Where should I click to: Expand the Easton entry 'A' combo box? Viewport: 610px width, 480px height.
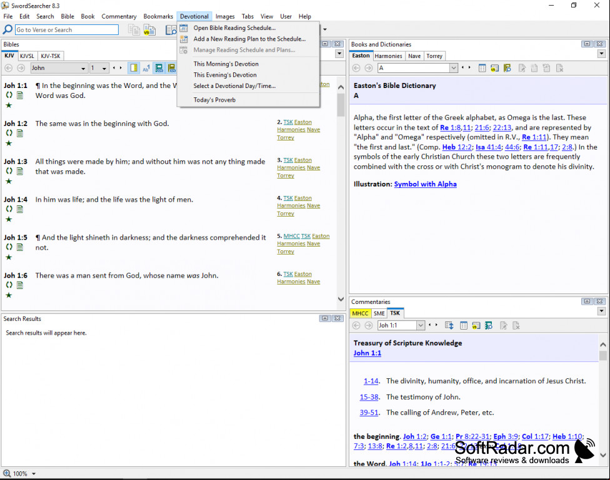click(x=454, y=68)
